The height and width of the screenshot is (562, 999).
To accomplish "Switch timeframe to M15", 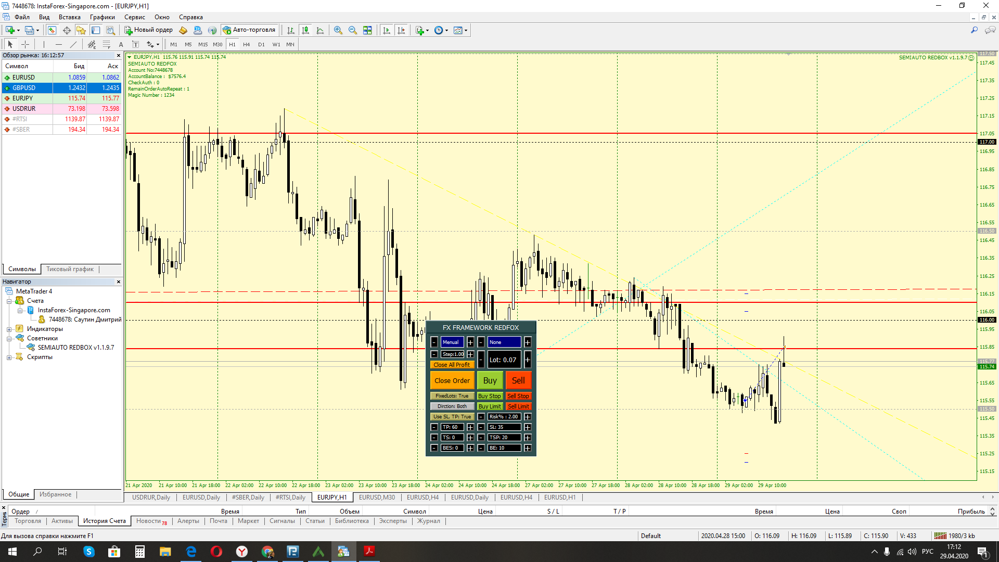I will click(203, 44).
